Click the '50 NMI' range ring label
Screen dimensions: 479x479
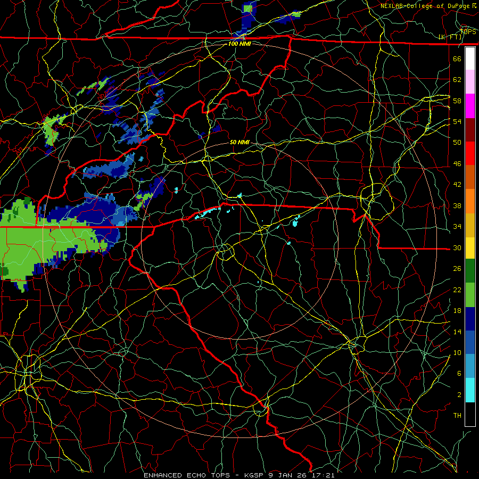[240, 142]
